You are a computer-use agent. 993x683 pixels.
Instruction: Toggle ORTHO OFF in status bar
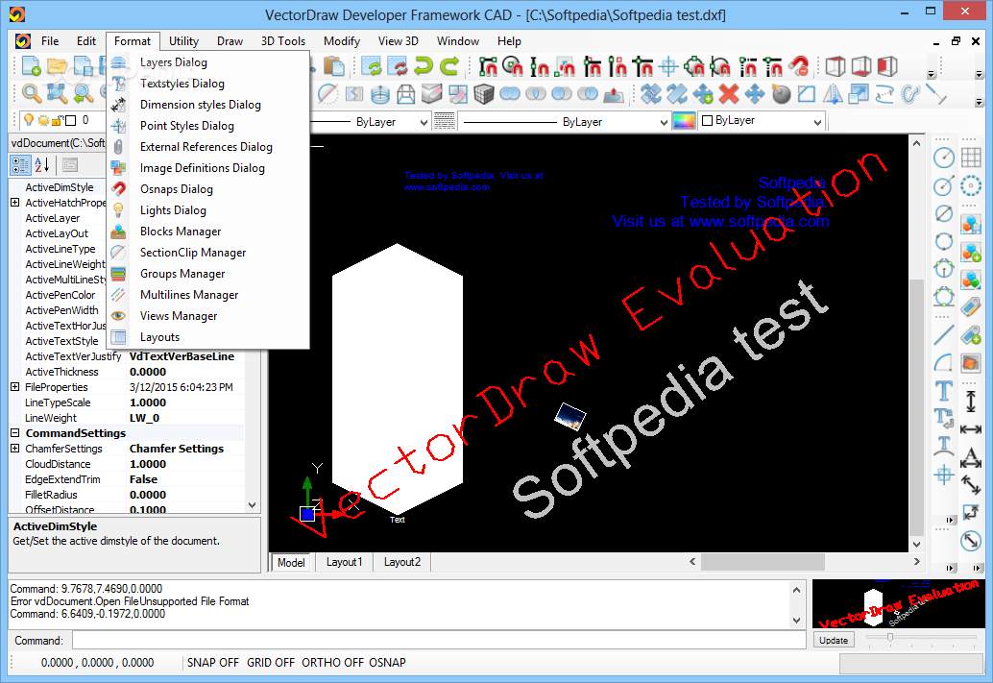pyautogui.click(x=332, y=663)
